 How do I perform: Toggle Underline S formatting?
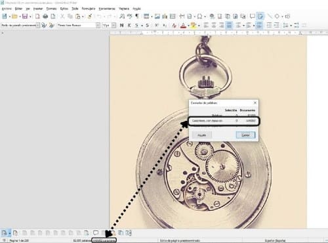click(136, 26)
